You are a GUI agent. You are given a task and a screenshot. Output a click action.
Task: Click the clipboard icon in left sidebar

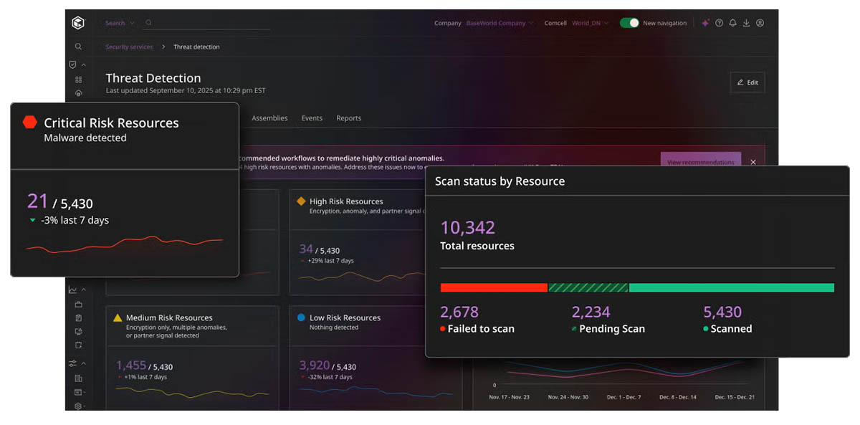78,318
